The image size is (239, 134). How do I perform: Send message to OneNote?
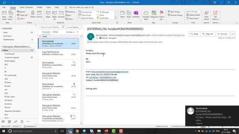[x=136, y=14]
